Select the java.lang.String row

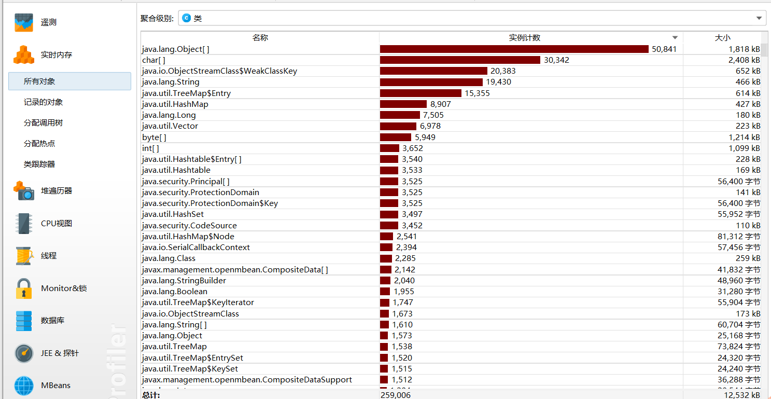(x=451, y=82)
